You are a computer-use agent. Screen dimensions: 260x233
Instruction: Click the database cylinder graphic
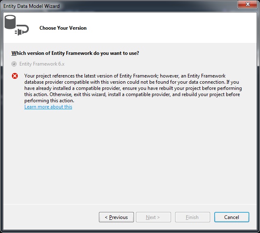pyautogui.click(x=10, y=22)
